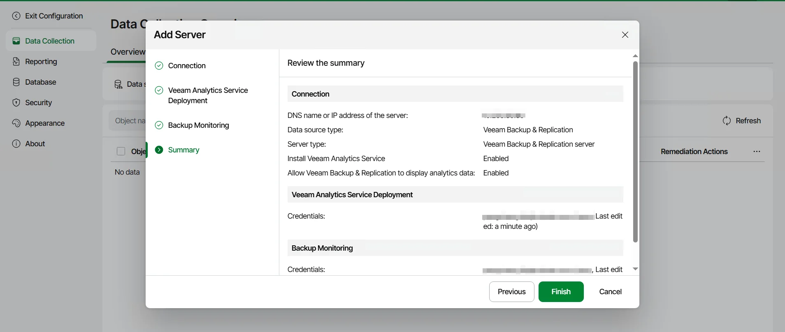Select Veeam Analytics Service Deployment step
The height and width of the screenshot is (332, 785).
click(208, 95)
